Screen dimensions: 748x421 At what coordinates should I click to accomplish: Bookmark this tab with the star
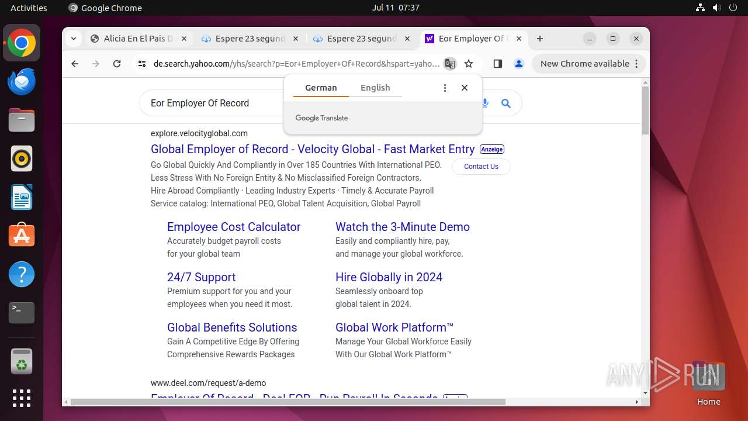469,64
